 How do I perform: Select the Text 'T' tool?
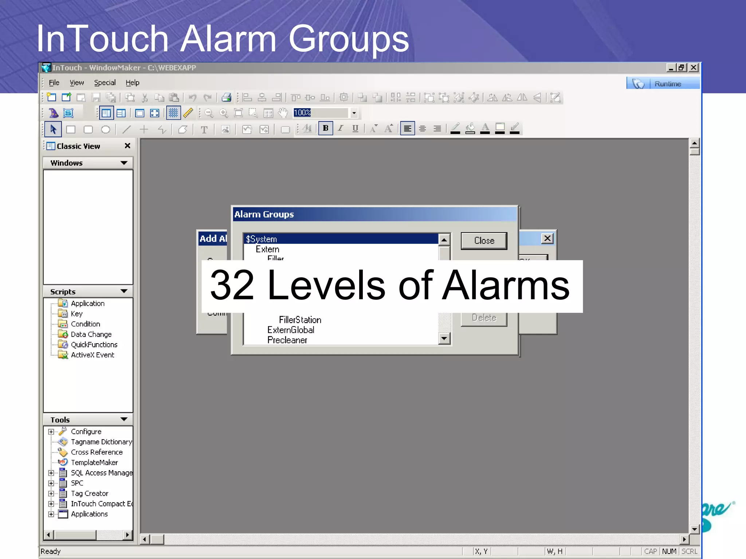pyautogui.click(x=204, y=129)
